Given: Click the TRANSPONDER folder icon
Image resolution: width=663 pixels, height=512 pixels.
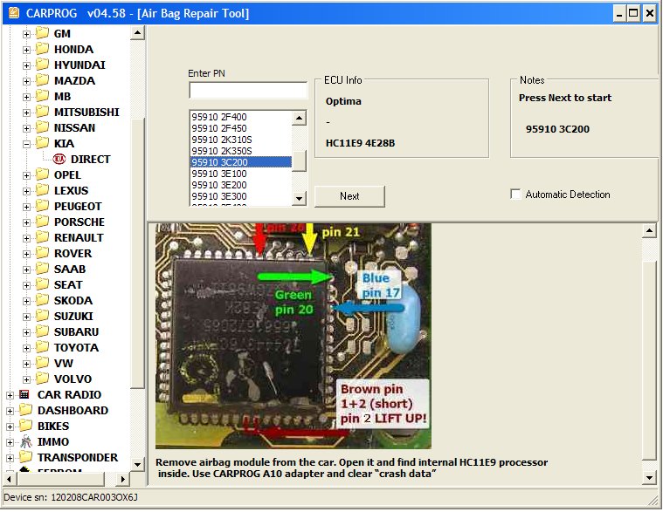Looking at the screenshot, I should pos(25,457).
